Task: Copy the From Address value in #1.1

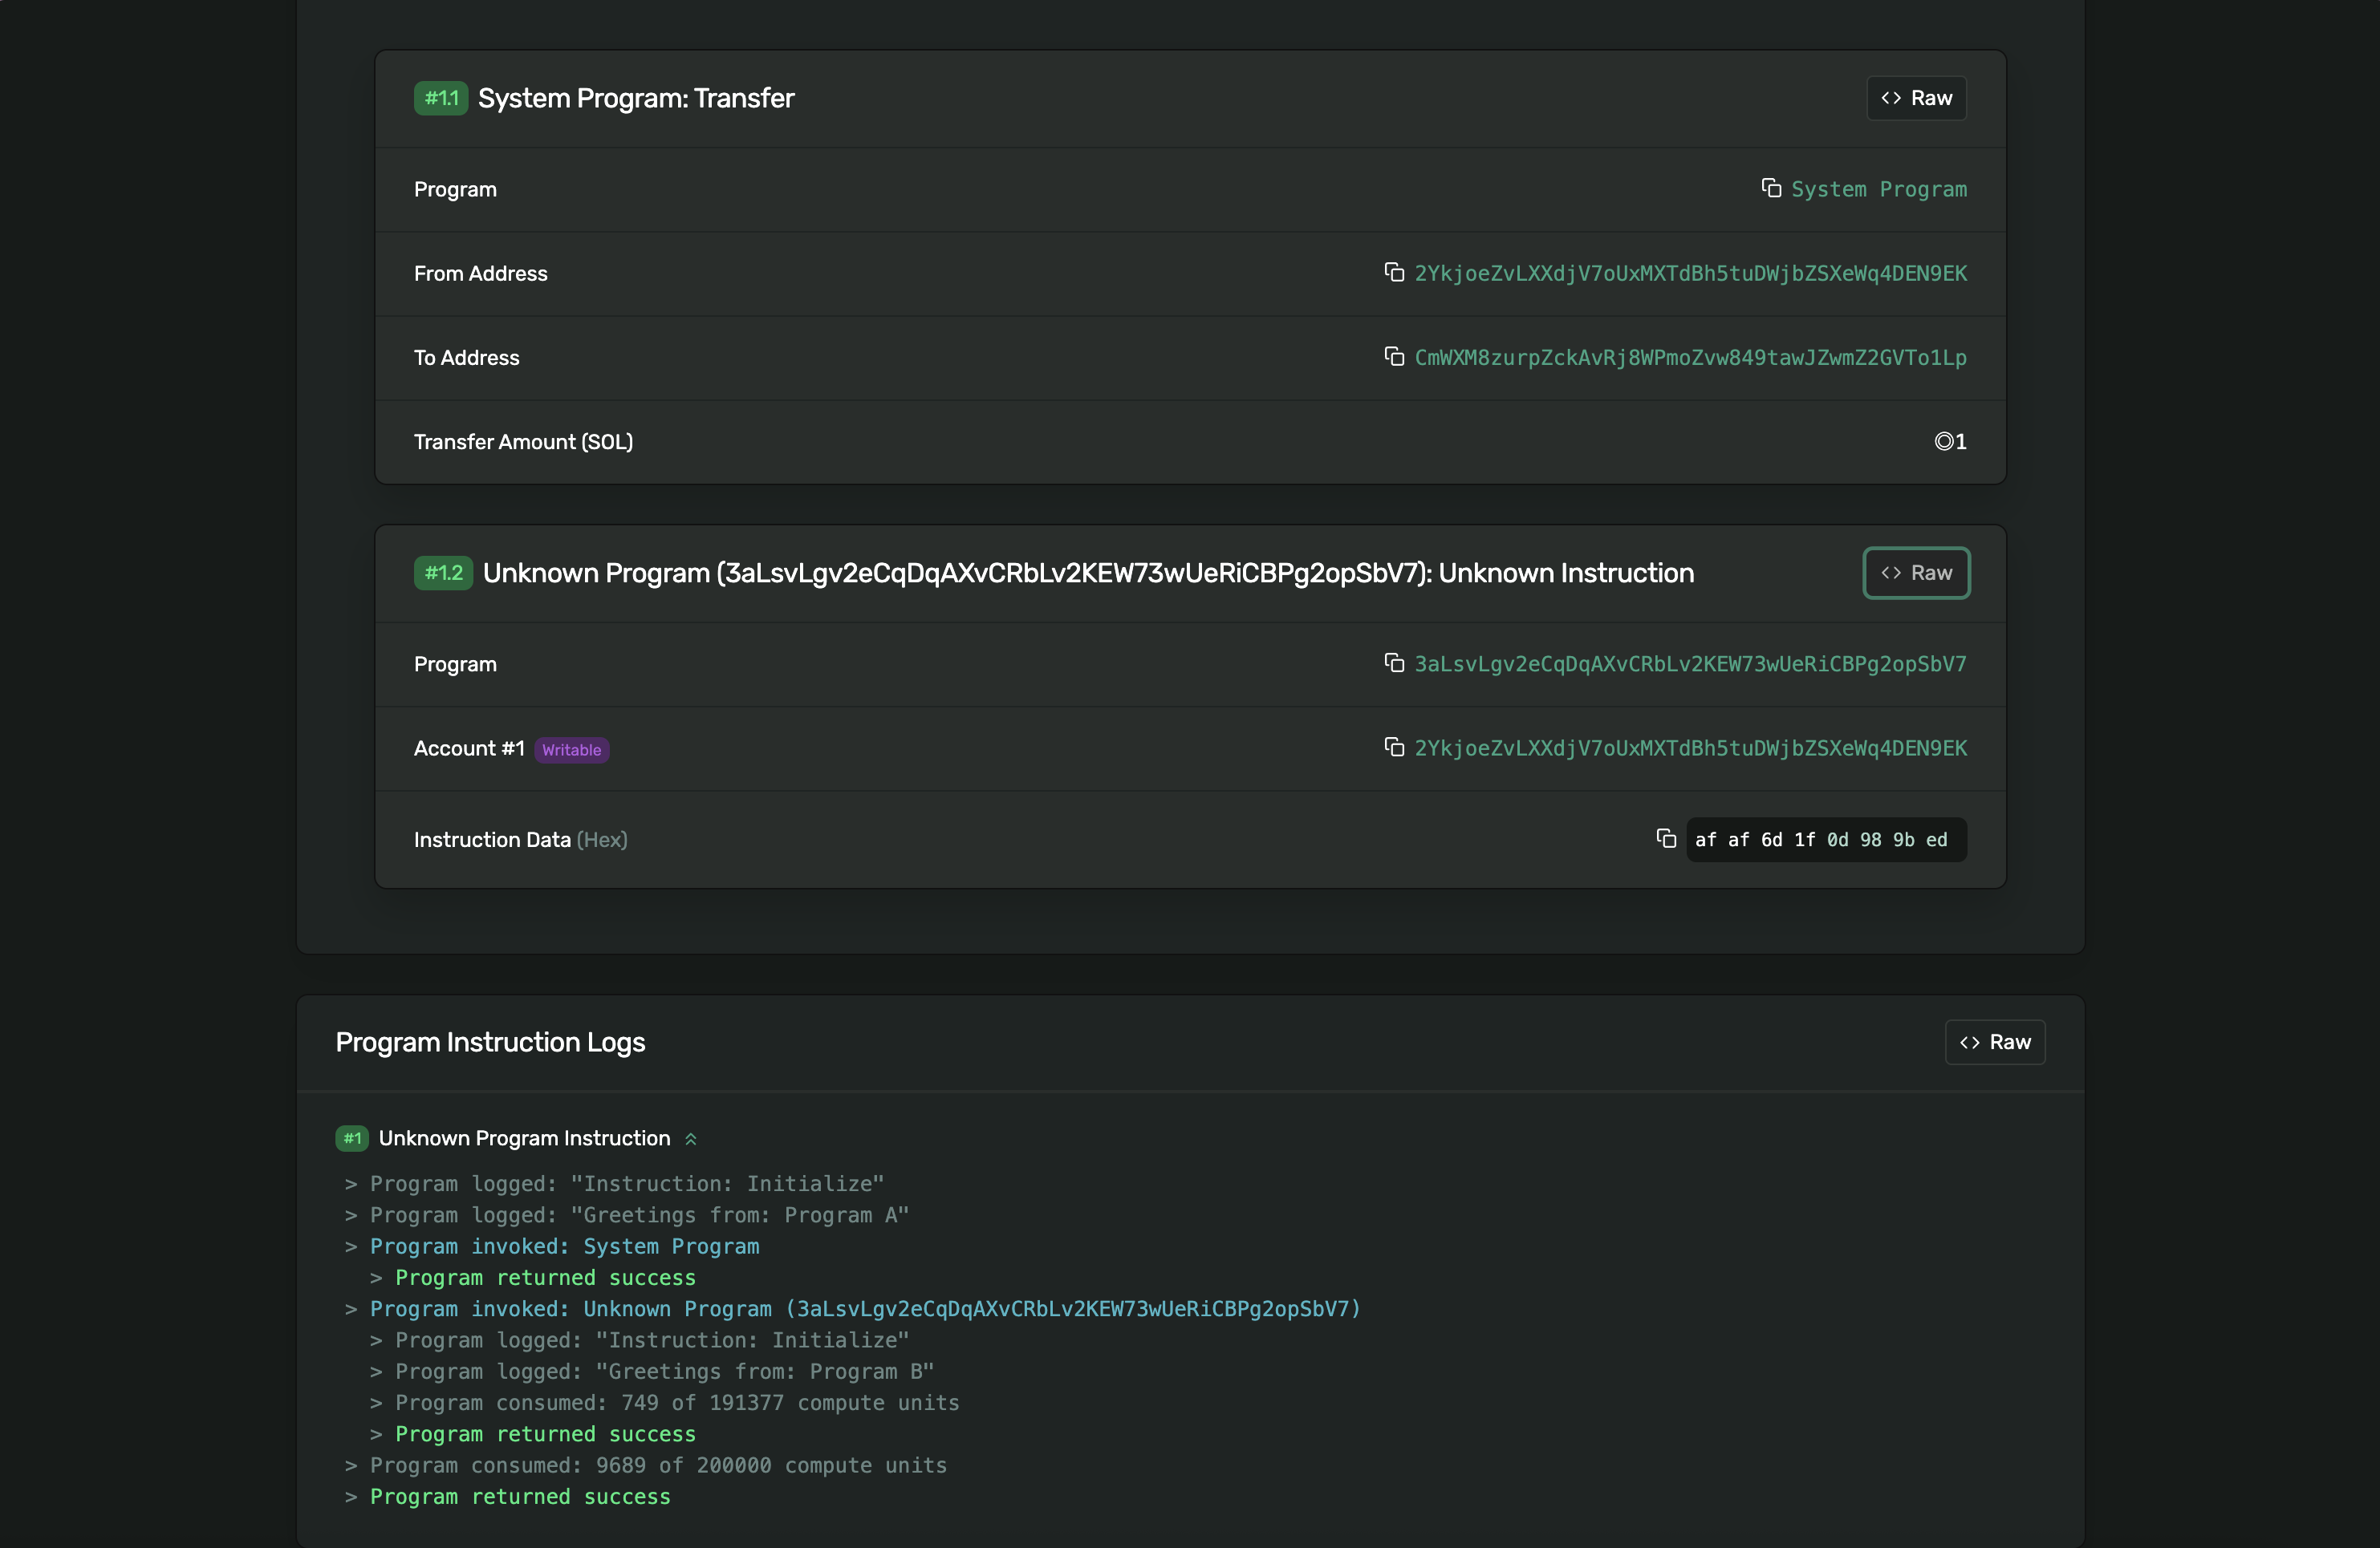Action: [x=1394, y=272]
